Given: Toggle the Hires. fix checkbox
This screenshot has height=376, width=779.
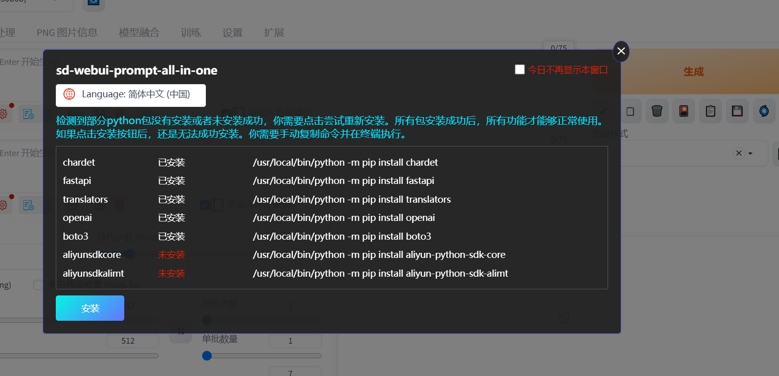Looking at the screenshot, I should pos(38,285).
